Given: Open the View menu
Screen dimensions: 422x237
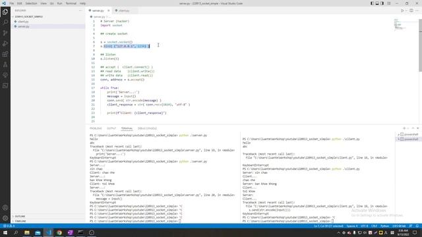Looking at the screenshot, I should tap(44, 3).
